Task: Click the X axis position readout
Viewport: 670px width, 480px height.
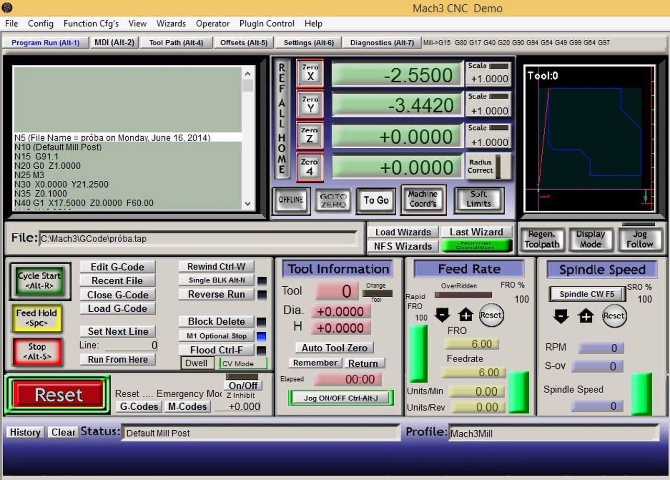Action: [398, 75]
